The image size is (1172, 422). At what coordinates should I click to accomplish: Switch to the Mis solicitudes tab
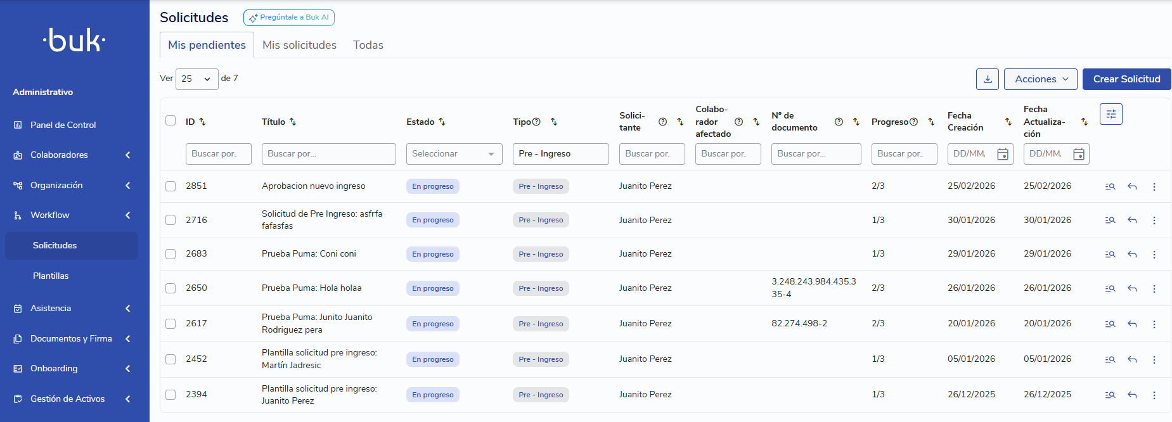coord(299,45)
